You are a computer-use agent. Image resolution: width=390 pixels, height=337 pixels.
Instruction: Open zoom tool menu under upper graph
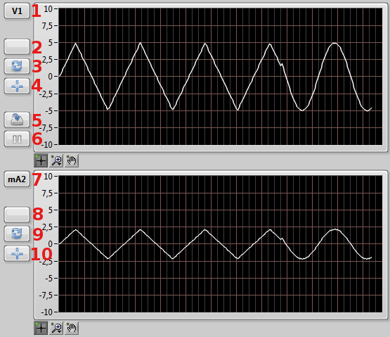coord(56,160)
